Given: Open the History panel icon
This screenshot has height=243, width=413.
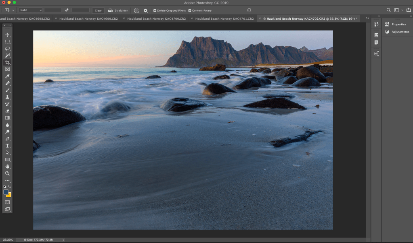Looking at the screenshot, I should 376,25.
